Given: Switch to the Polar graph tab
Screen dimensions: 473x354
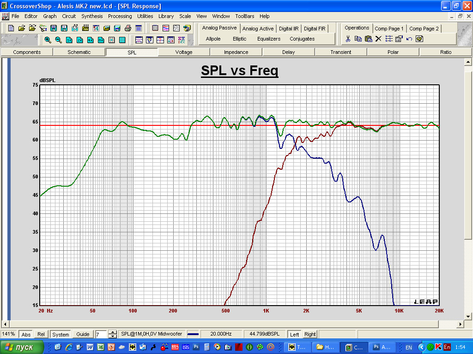Looking at the screenshot, I should (393, 52).
